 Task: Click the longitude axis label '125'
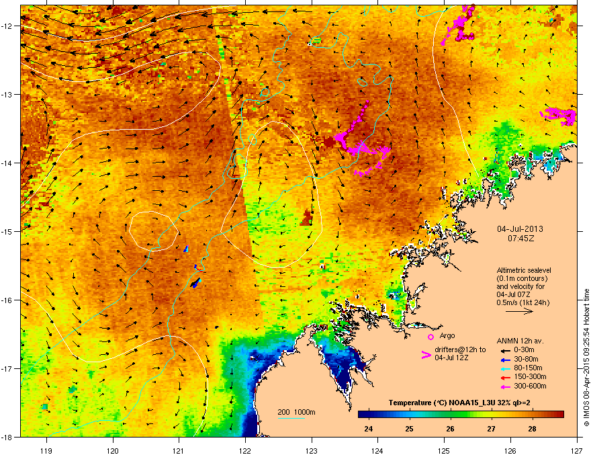(444, 450)
